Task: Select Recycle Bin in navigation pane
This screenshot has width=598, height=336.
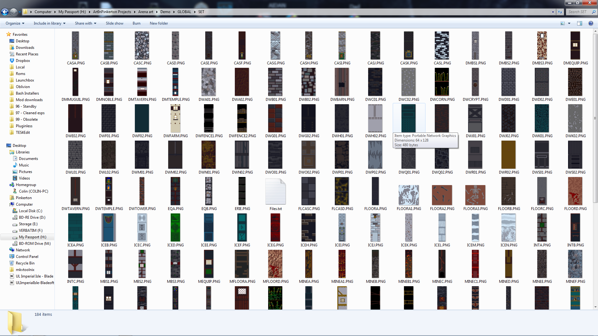Action: pyautogui.click(x=25, y=263)
